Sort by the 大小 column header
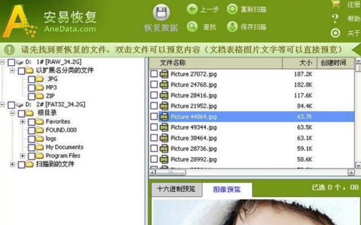Viewport: 361px width, 225px height. (x=300, y=63)
